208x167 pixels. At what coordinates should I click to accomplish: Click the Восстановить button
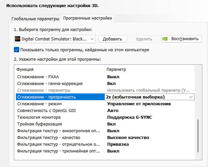pos(181,39)
